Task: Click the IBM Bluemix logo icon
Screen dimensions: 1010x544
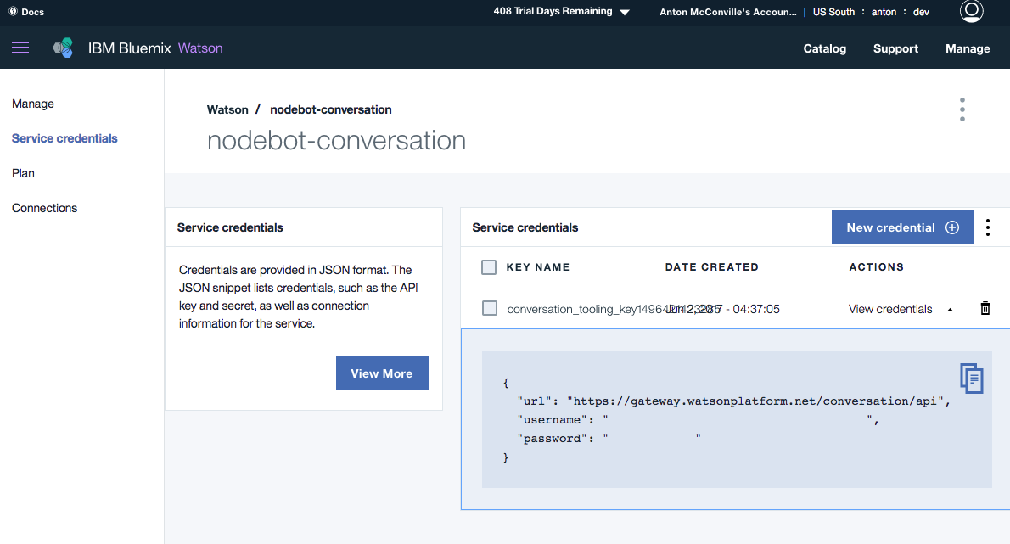Action: [x=63, y=48]
